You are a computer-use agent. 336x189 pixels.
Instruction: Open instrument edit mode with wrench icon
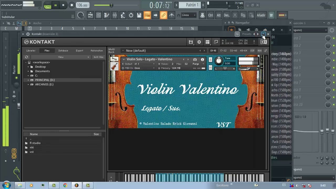click(x=114, y=59)
